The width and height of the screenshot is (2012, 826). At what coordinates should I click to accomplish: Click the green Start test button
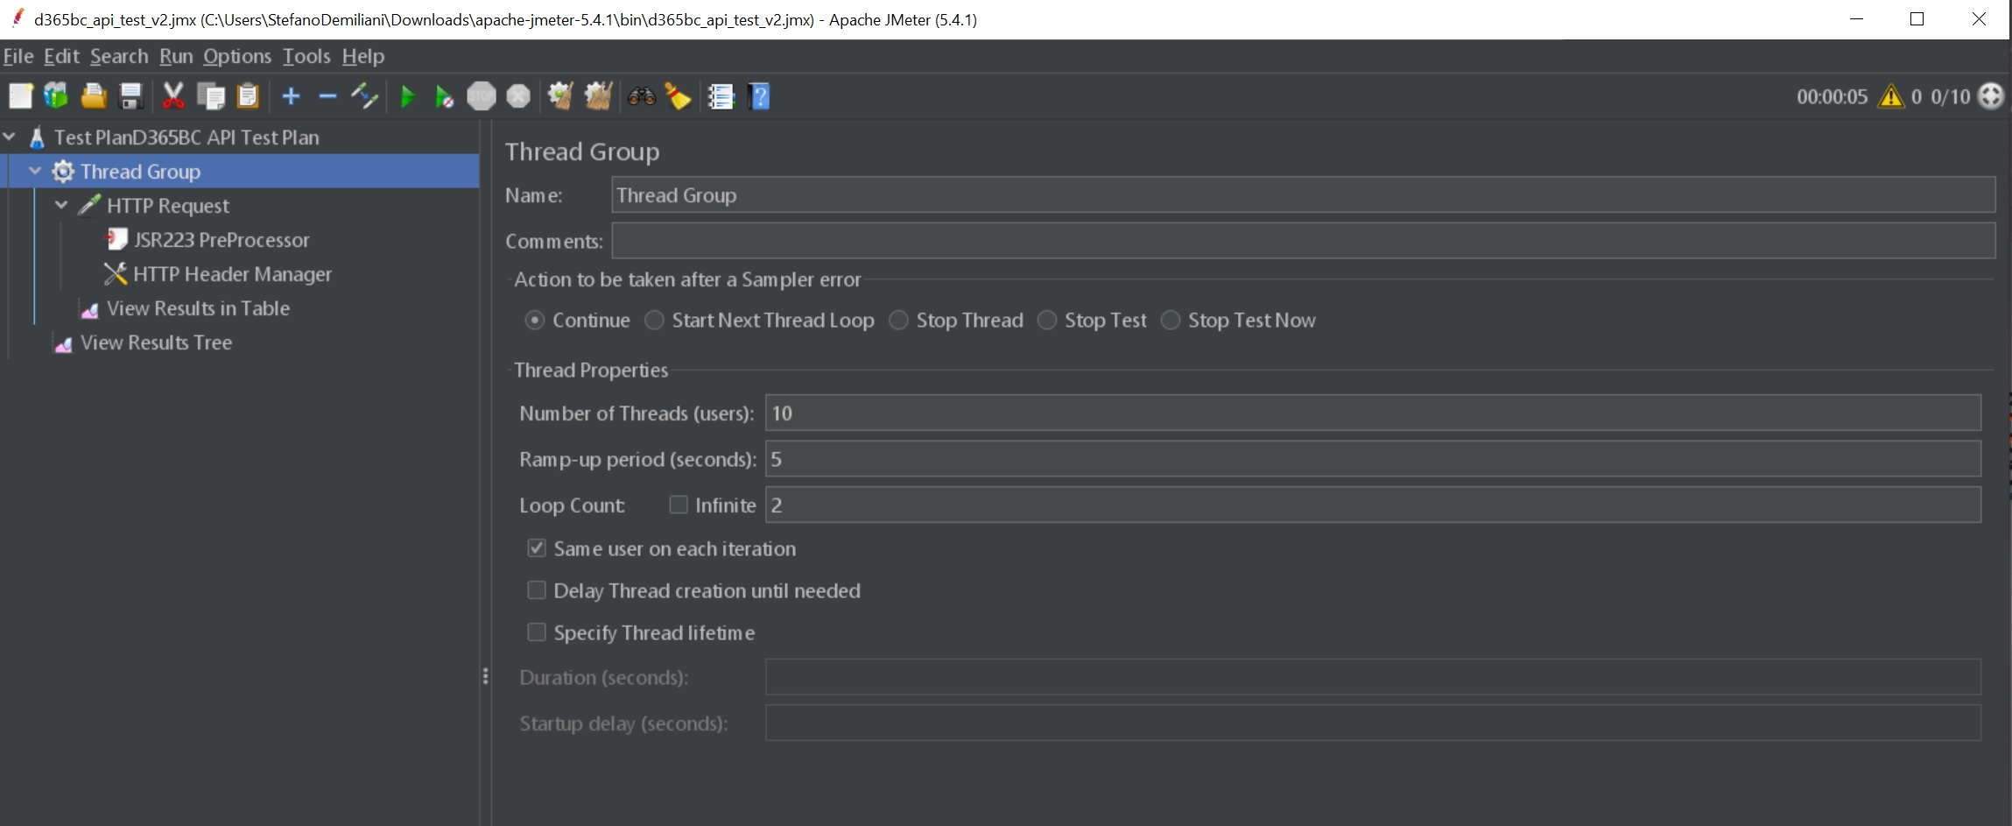pyautogui.click(x=407, y=96)
